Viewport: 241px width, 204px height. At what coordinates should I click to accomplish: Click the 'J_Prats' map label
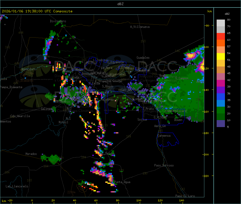[x=148, y=109]
